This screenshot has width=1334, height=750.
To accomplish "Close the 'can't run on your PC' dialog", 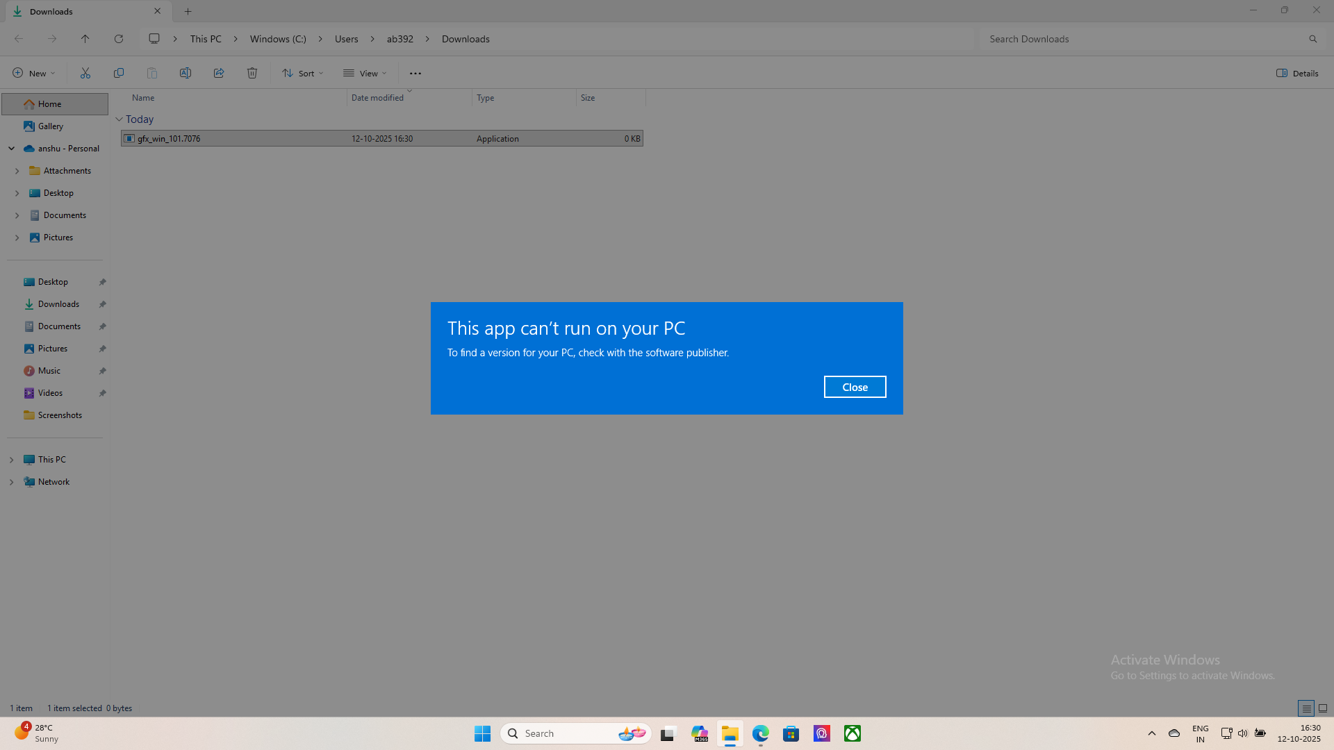I will click(x=855, y=387).
